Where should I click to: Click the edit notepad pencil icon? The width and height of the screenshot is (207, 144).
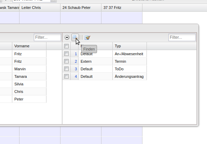tap(87, 37)
